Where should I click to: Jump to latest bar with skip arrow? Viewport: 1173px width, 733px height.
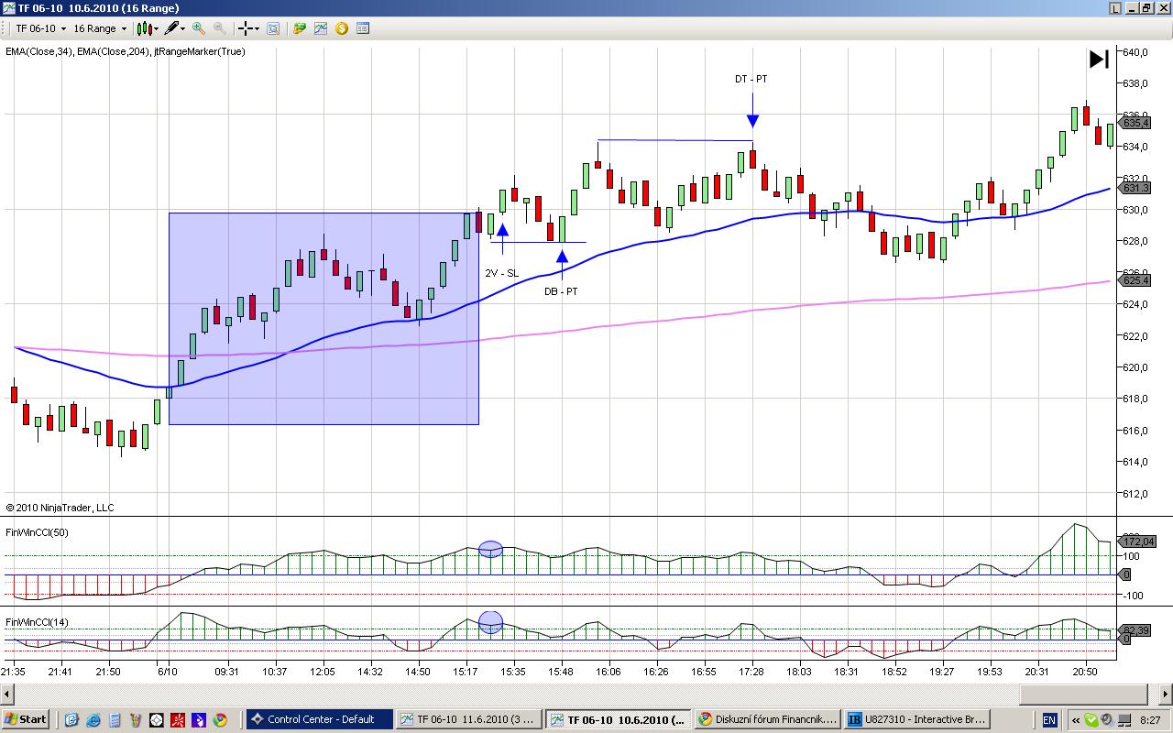(x=1099, y=60)
